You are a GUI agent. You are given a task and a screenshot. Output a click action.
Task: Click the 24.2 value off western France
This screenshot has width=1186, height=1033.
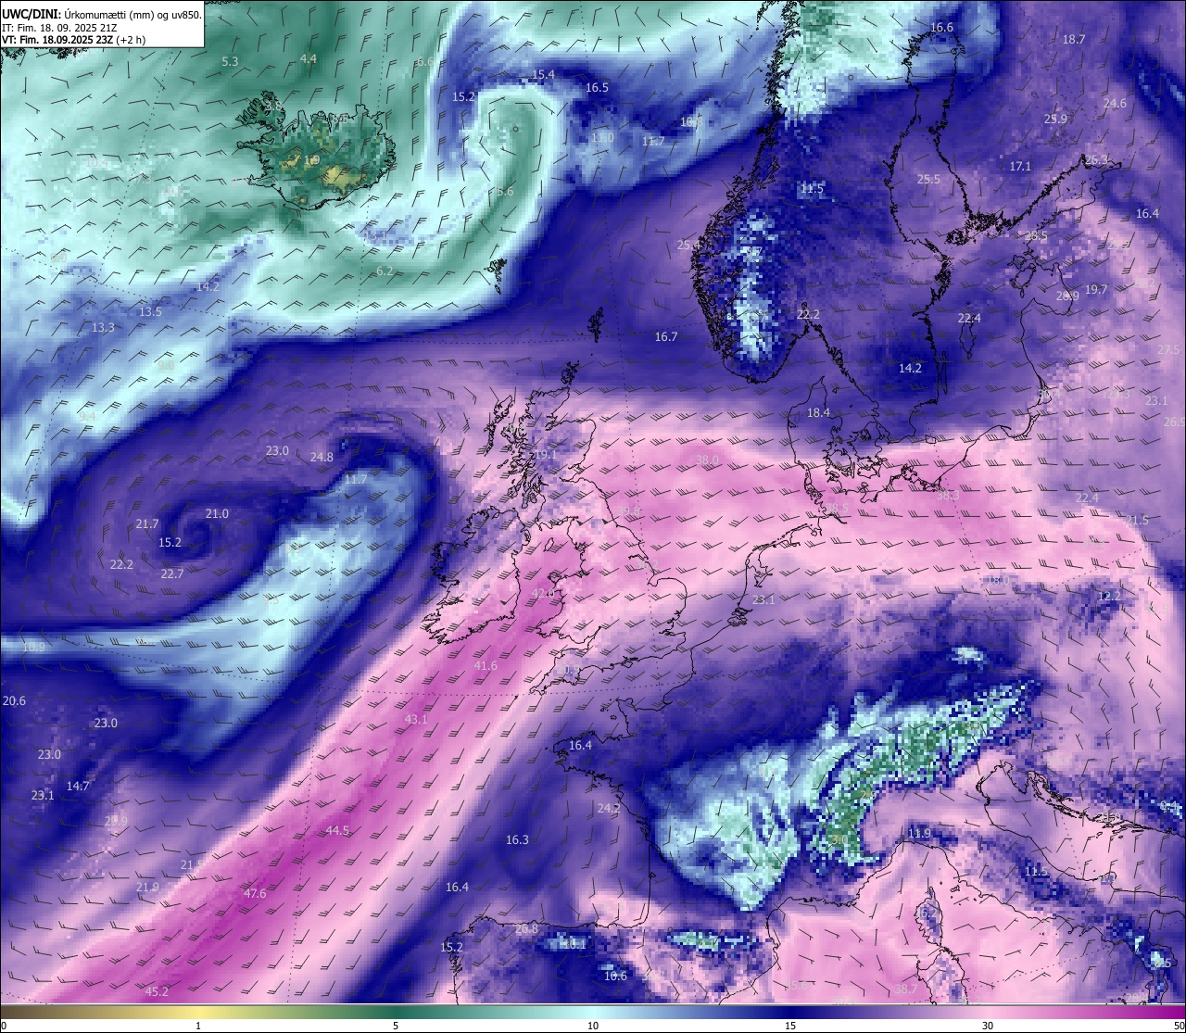pyautogui.click(x=609, y=808)
